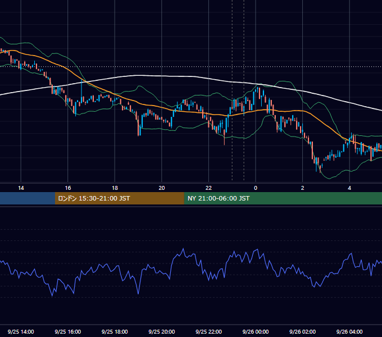This screenshot has width=382, height=337.
Task: Click the NY 21:00-06:00 JST session band
Action: tap(283, 198)
